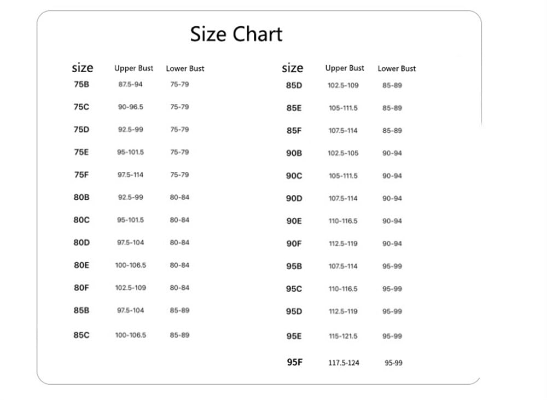Click the 90-96.5 value beside 75C

point(131,107)
